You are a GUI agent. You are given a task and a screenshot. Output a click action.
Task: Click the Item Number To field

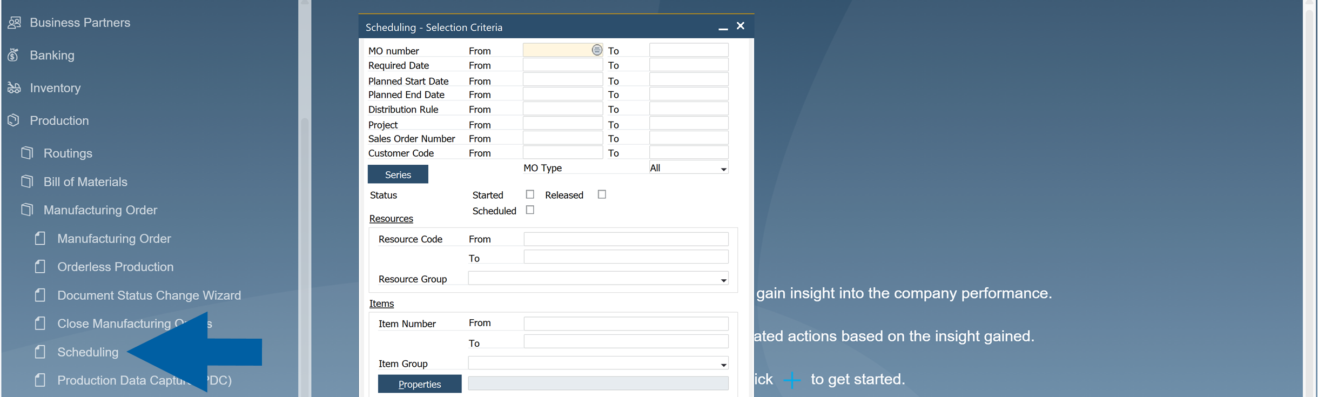click(626, 341)
